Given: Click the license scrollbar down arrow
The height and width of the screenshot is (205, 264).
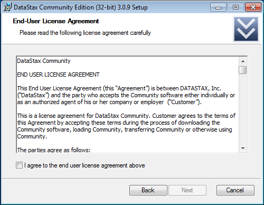Looking at the screenshot, I should (243, 148).
